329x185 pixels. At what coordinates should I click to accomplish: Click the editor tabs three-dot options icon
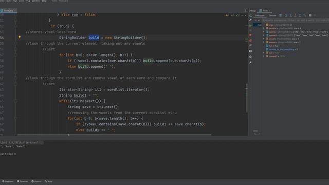[x=246, y=10]
